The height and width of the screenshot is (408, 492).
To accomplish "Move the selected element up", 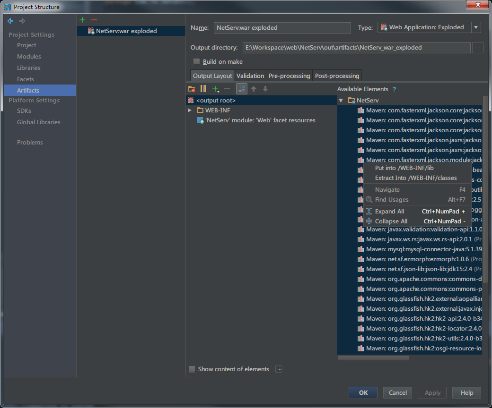I will [x=254, y=88].
